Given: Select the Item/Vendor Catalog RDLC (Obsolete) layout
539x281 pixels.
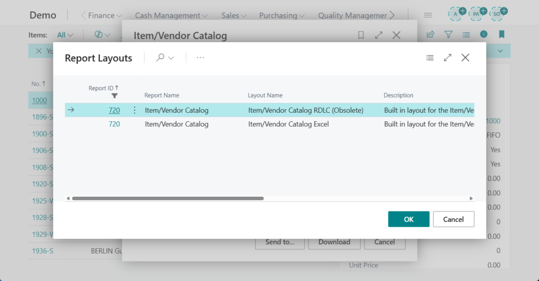Looking at the screenshot, I should [x=305, y=110].
